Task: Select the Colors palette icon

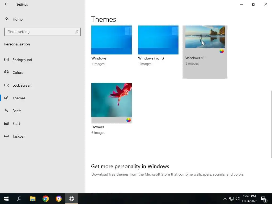Action: tap(6, 72)
